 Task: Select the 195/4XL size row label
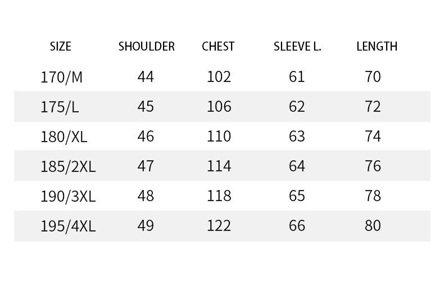[68, 226]
